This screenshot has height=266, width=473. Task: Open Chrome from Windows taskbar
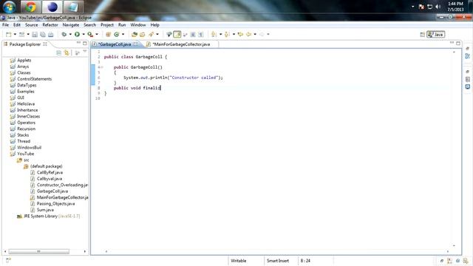tap(31, 7)
